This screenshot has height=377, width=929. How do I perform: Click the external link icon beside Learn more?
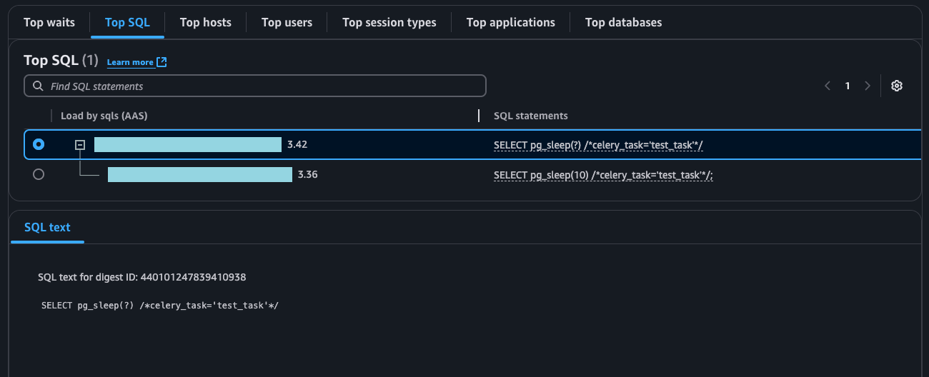coord(162,62)
